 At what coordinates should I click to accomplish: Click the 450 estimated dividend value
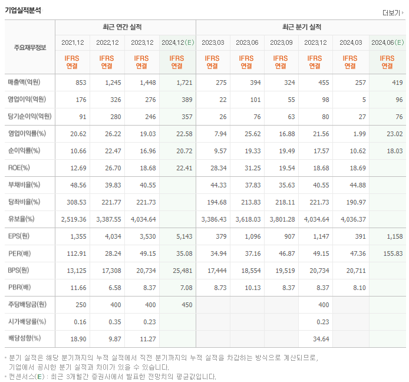[187, 305]
